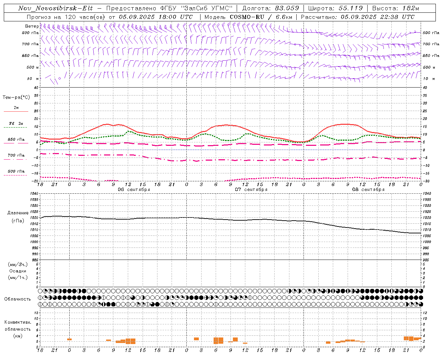Select the 'Модель COSMO-RU / 6.6км' label
Screen dimensions: 441x353
248,17
